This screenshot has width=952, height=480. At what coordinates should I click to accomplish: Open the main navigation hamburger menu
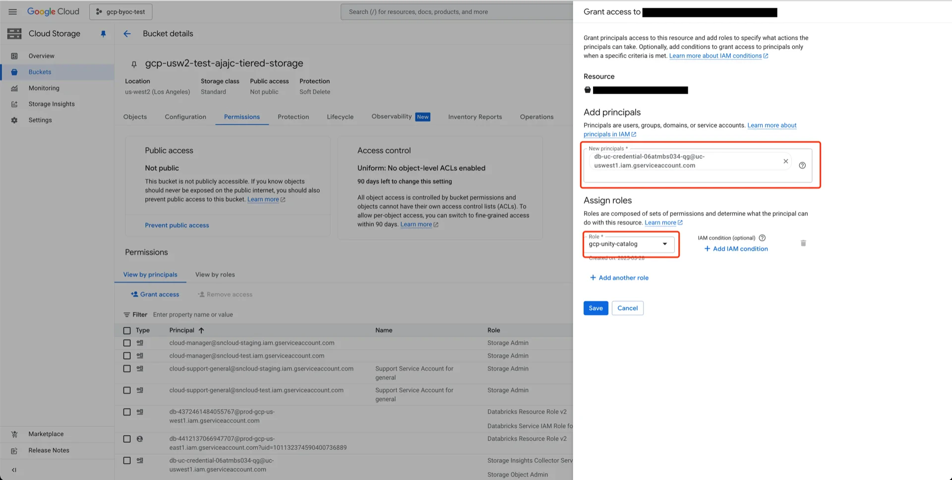point(13,11)
